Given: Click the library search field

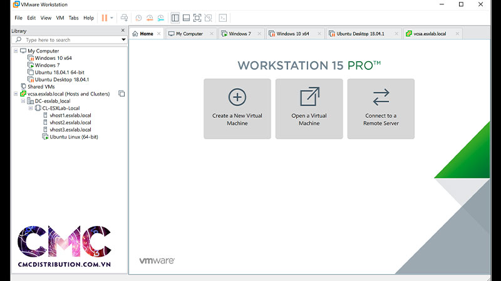Looking at the screenshot, I should tap(70, 40).
